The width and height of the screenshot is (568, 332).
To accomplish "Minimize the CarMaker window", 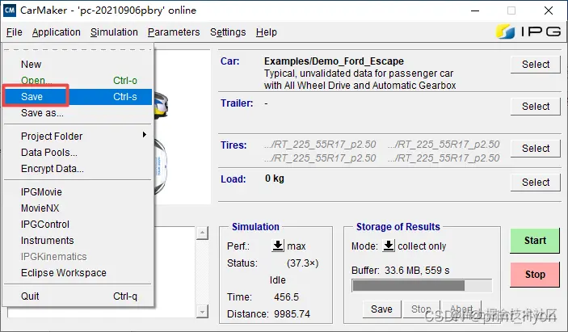I will point(475,11).
